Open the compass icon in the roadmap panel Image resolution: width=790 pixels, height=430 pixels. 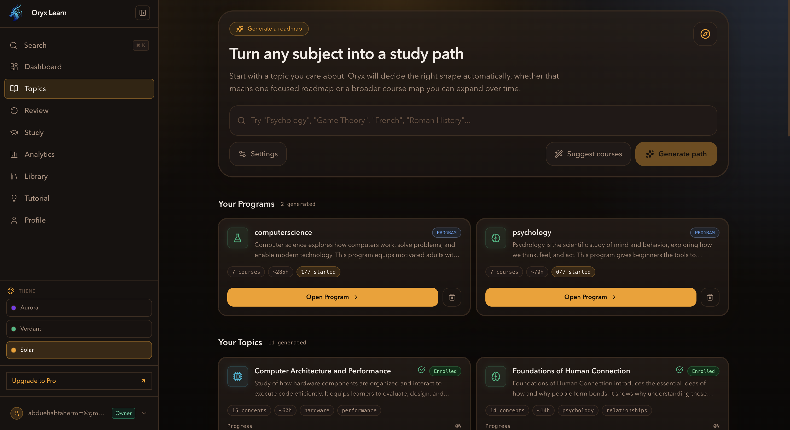705,34
